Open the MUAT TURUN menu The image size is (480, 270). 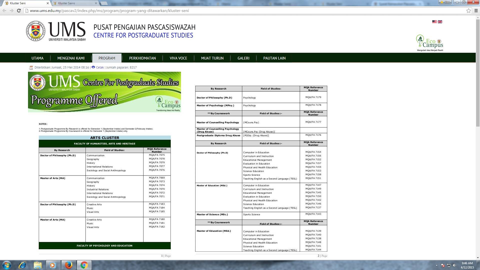coord(212,58)
